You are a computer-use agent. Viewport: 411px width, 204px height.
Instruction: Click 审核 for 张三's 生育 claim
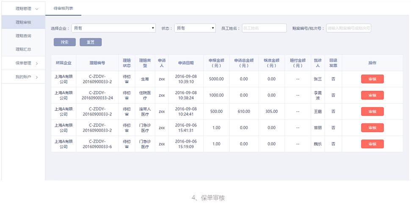tap(372, 79)
